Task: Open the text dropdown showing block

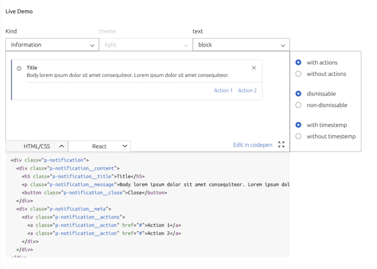Action: tap(241, 45)
